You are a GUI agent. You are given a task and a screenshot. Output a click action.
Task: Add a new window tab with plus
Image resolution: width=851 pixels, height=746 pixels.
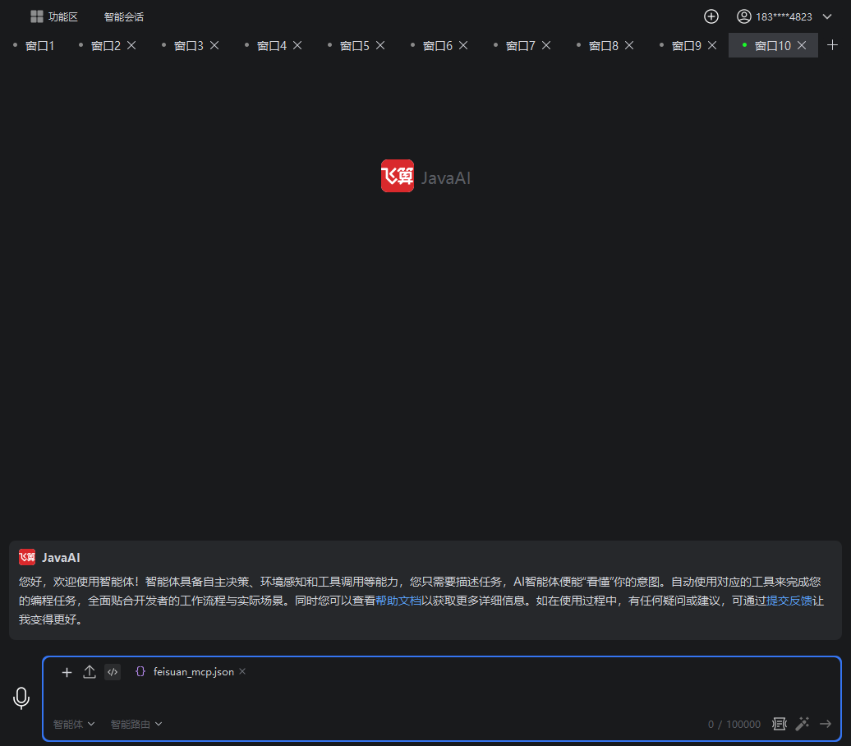point(832,45)
